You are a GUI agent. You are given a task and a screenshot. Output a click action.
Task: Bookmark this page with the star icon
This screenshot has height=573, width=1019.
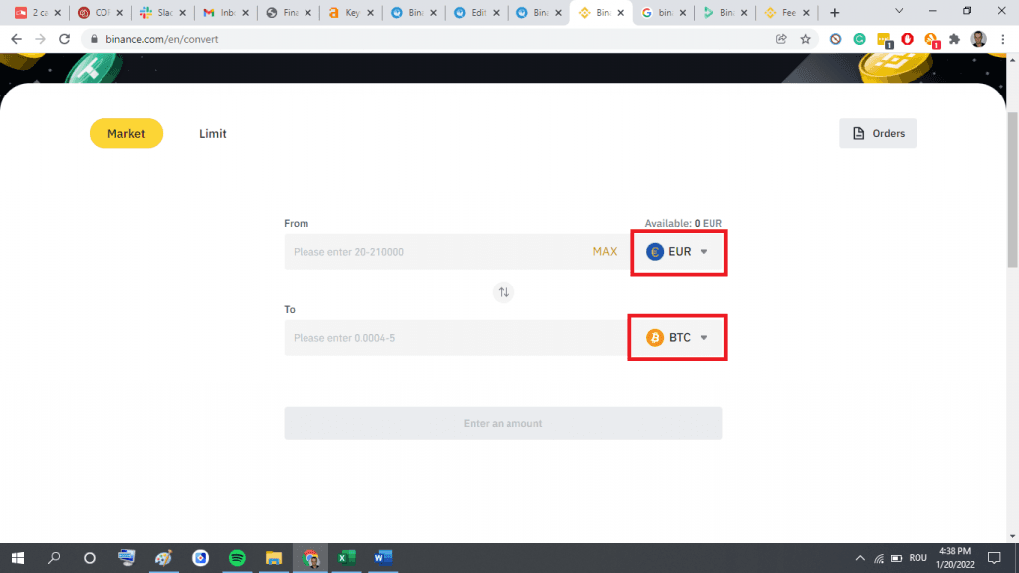coord(805,39)
